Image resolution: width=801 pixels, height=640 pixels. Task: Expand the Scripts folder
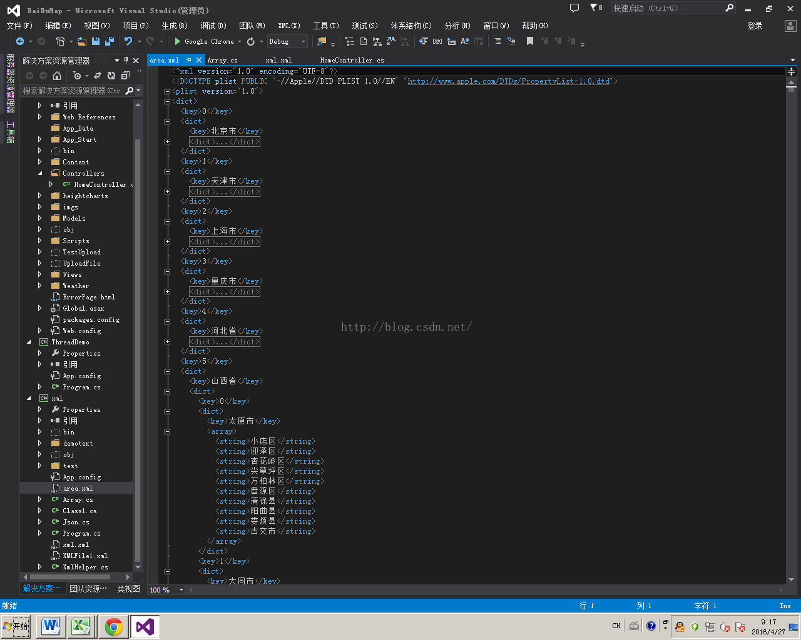click(40, 241)
